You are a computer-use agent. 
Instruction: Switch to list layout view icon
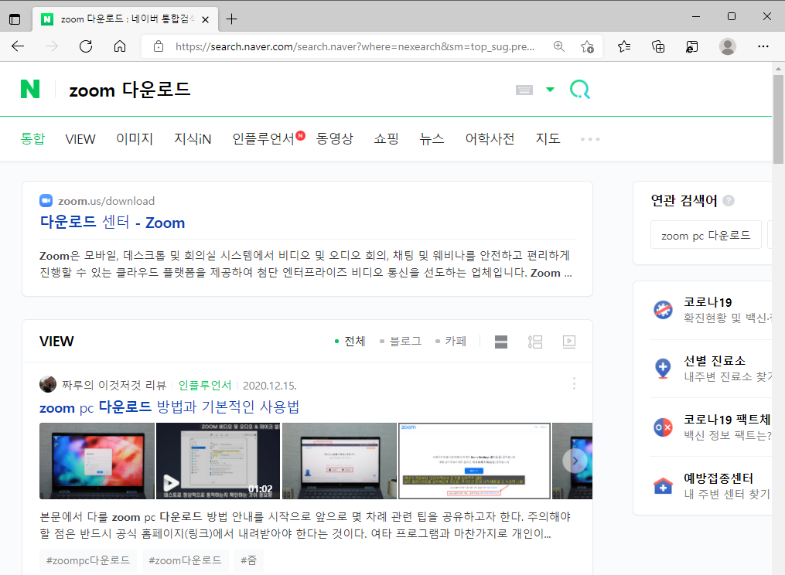point(535,342)
